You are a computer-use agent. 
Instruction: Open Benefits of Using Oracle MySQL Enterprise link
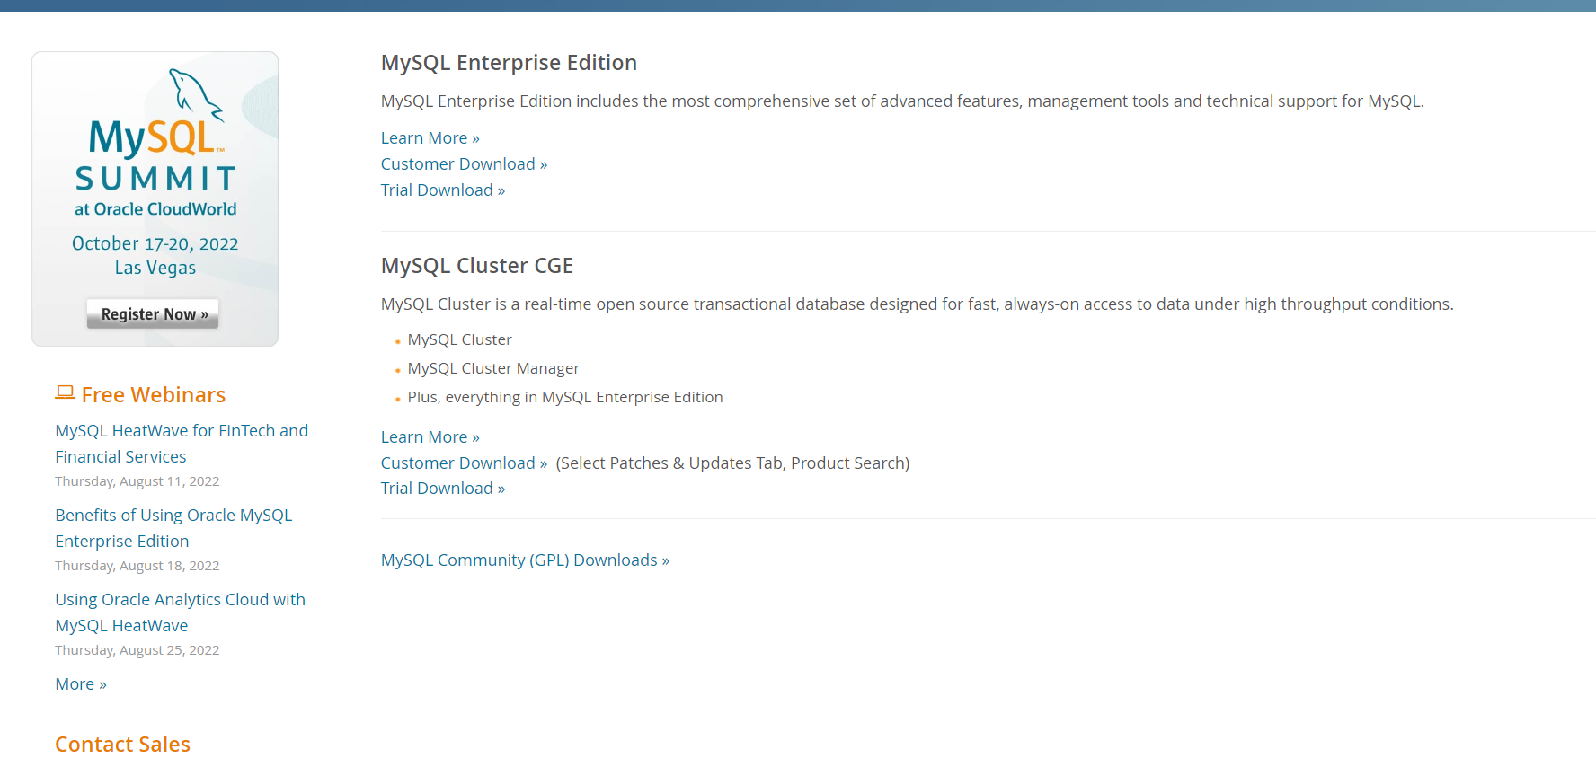coord(173,528)
